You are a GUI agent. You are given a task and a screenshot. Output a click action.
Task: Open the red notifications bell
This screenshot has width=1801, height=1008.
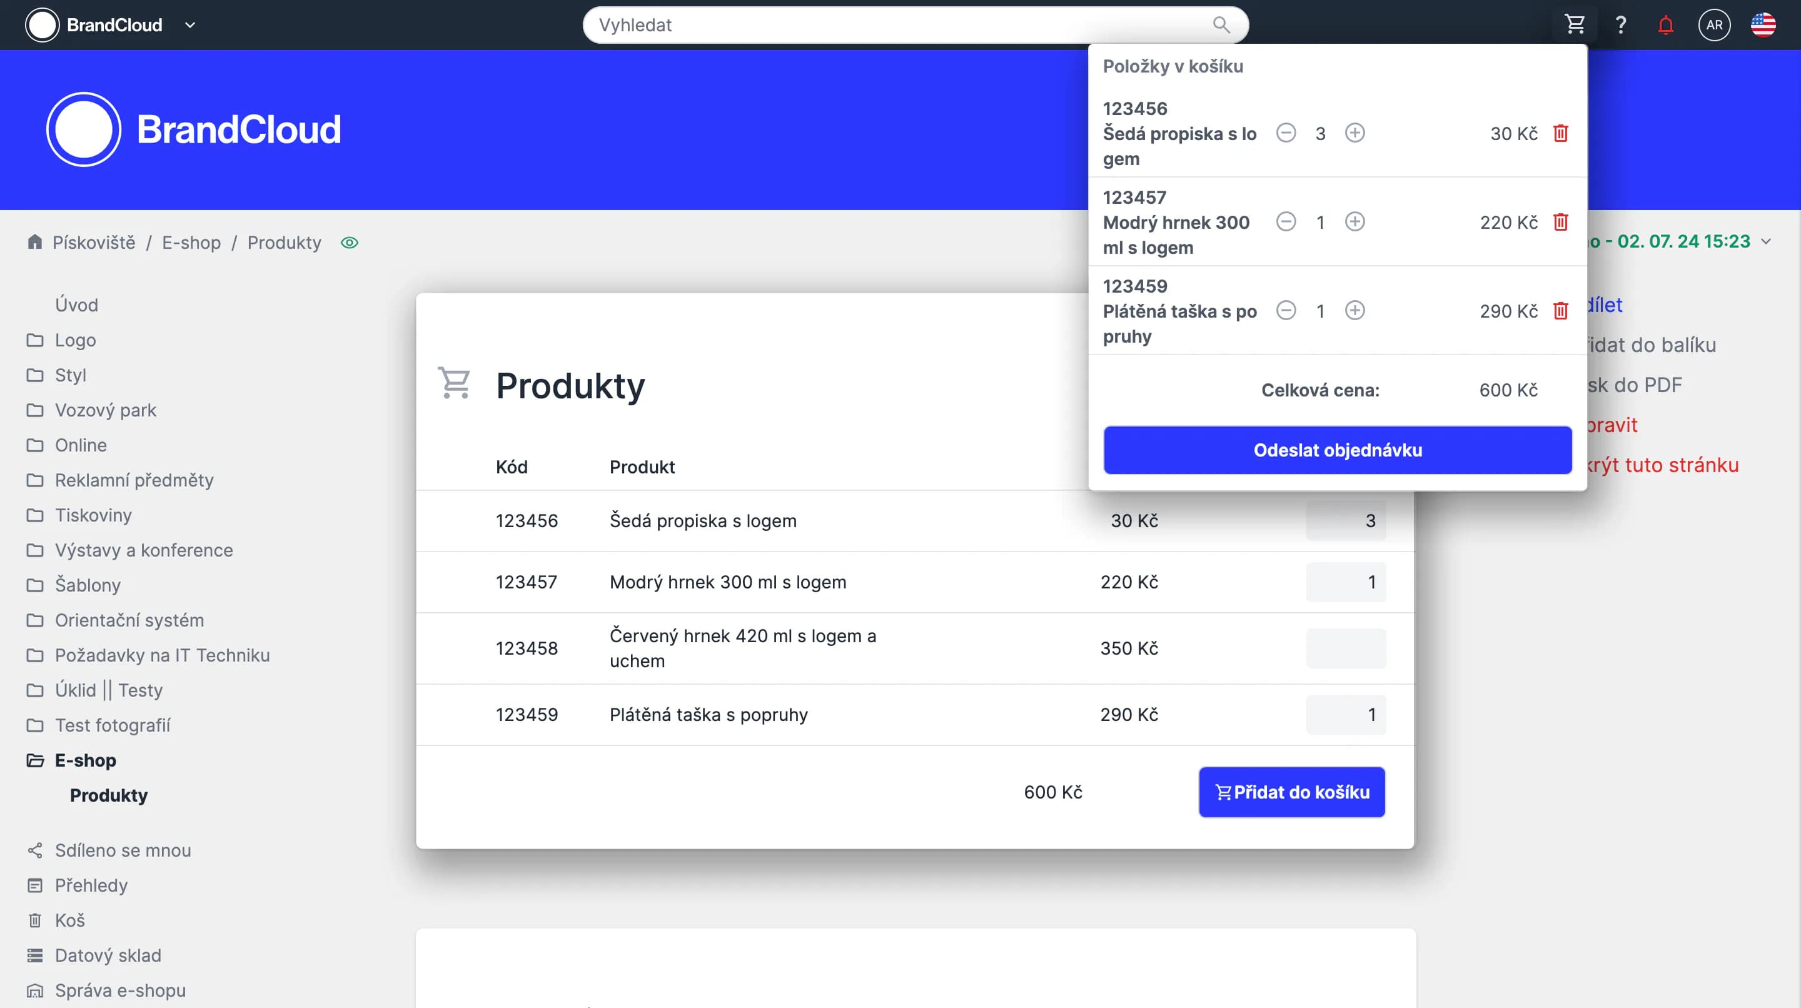point(1665,25)
